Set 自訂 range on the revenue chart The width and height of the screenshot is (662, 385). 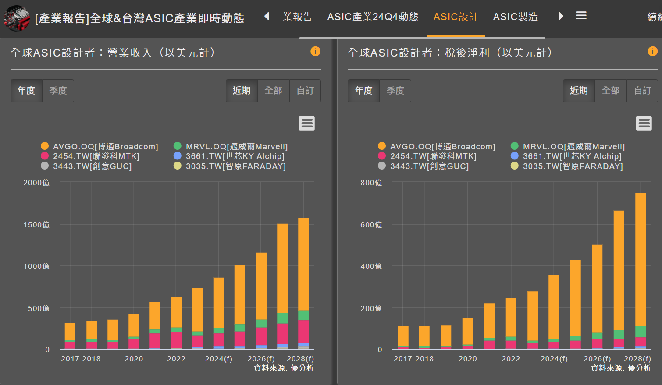pyautogui.click(x=305, y=91)
